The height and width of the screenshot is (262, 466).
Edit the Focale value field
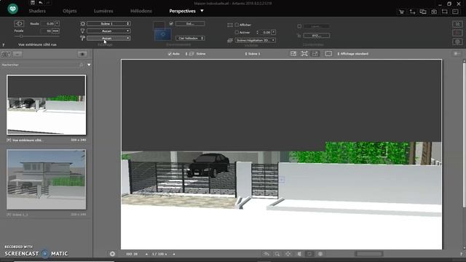coord(46,31)
